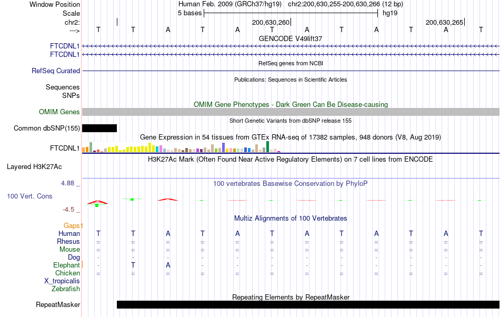Click the GTEx expression bar chart
500x317 pixels.
181,147
